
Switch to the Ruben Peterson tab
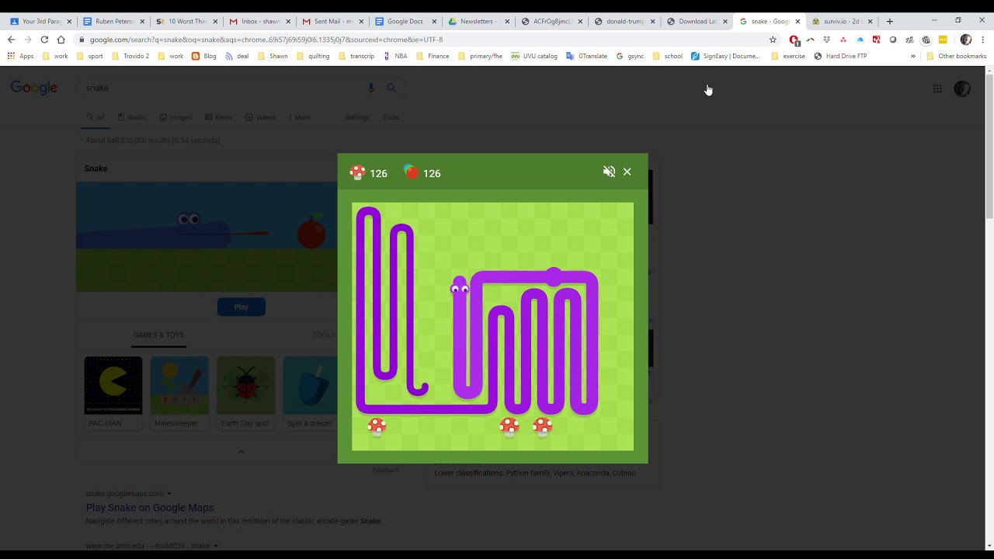coord(113,22)
